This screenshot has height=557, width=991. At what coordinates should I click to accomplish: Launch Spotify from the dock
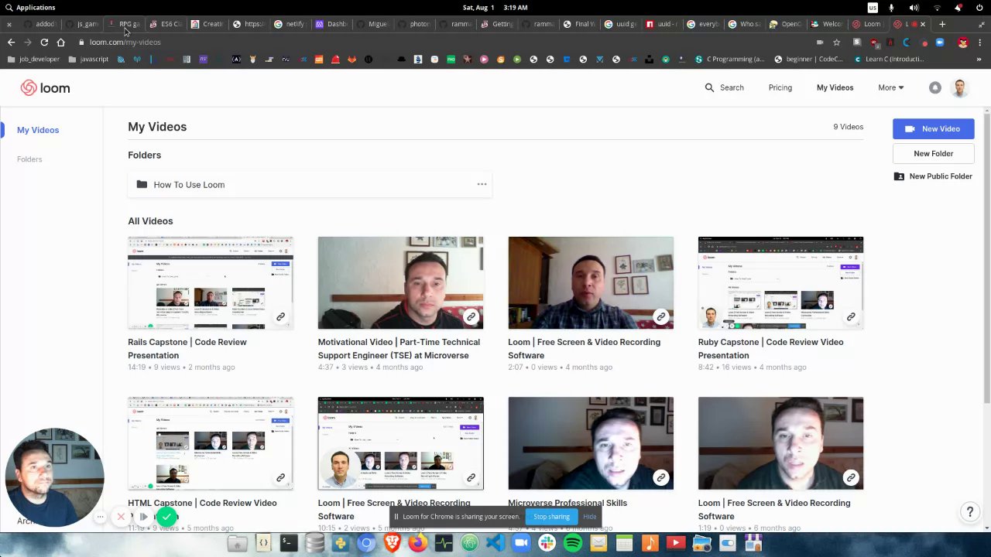[x=573, y=543]
